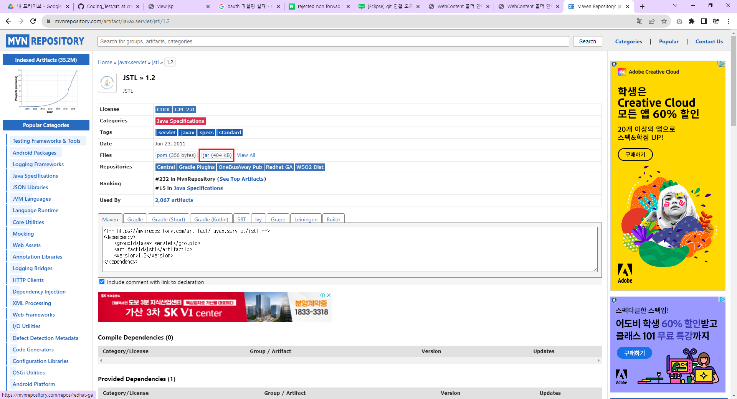737x399 pixels.
Task: Click the Search button
Action: point(588,41)
